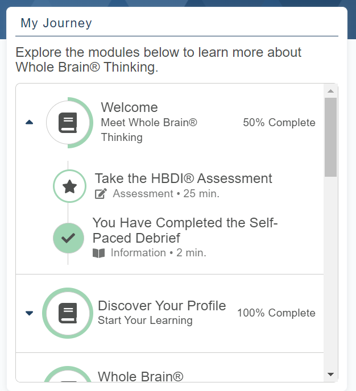356x391 pixels.
Task: Click the My Journey heading
Action: pos(56,23)
